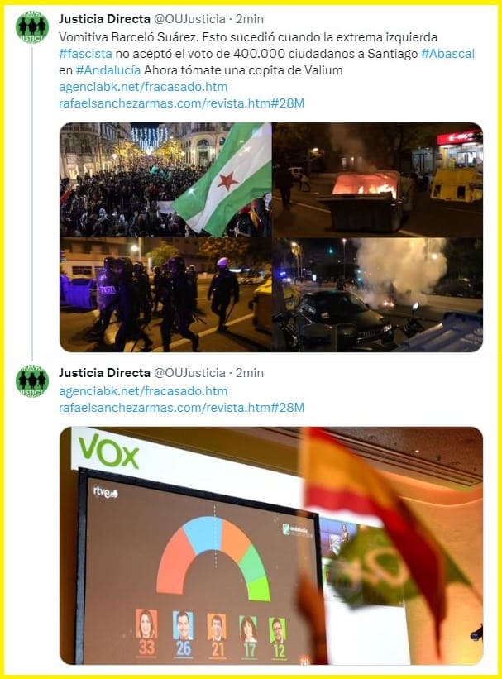Click Justicia Directa name on second tweet
This screenshot has width=502, height=679.
pyautogui.click(x=104, y=373)
